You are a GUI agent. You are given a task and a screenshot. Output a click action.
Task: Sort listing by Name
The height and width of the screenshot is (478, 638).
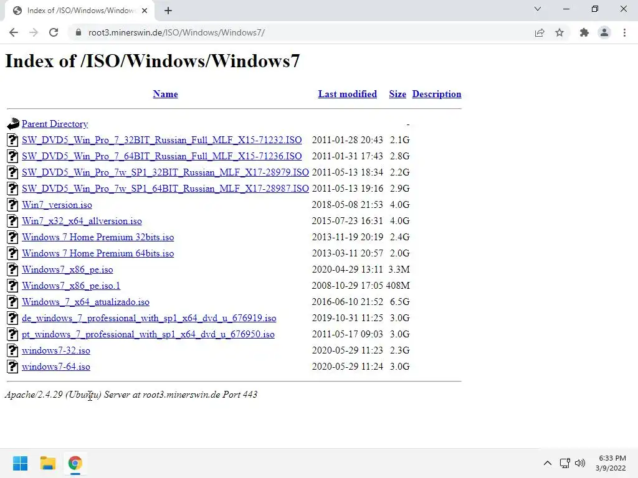[x=165, y=94]
